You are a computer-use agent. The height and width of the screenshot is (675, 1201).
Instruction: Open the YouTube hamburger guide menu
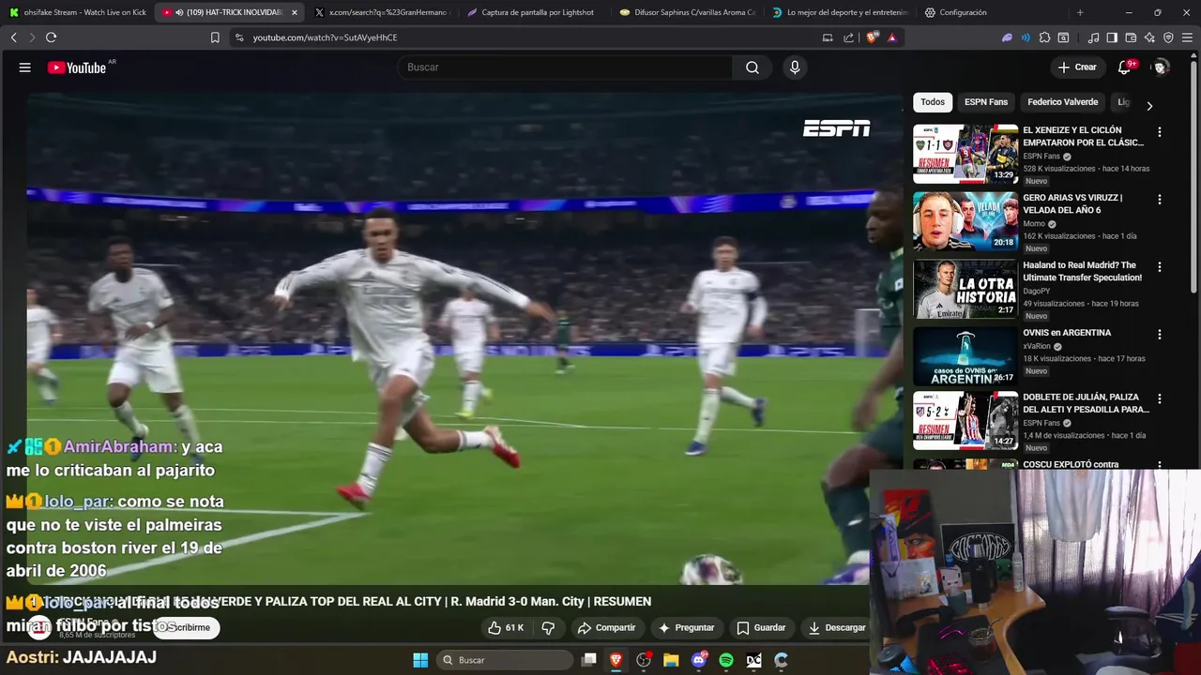pyautogui.click(x=25, y=67)
